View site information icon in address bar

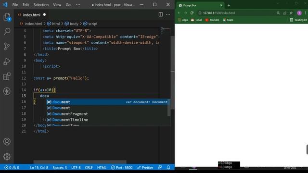[x=200, y=13]
